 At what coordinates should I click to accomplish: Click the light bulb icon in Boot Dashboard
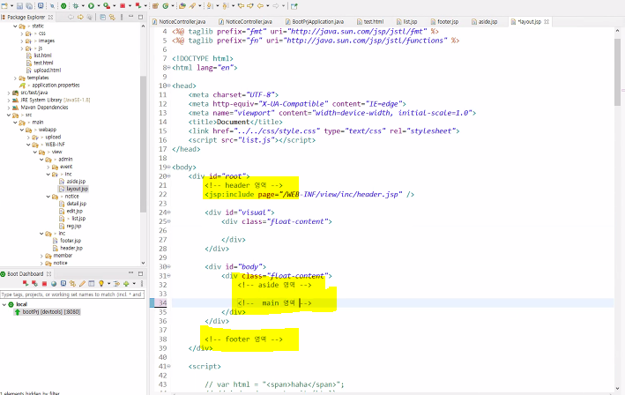[101, 283]
